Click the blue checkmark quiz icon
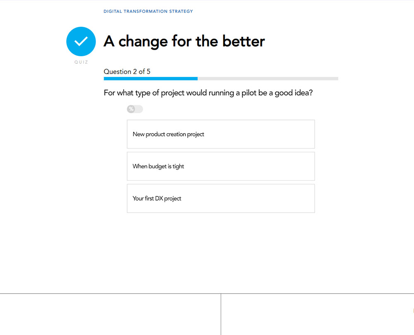Image resolution: width=414 pixels, height=335 pixels. click(81, 41)
